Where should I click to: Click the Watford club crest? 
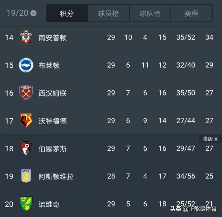[26, 121]
